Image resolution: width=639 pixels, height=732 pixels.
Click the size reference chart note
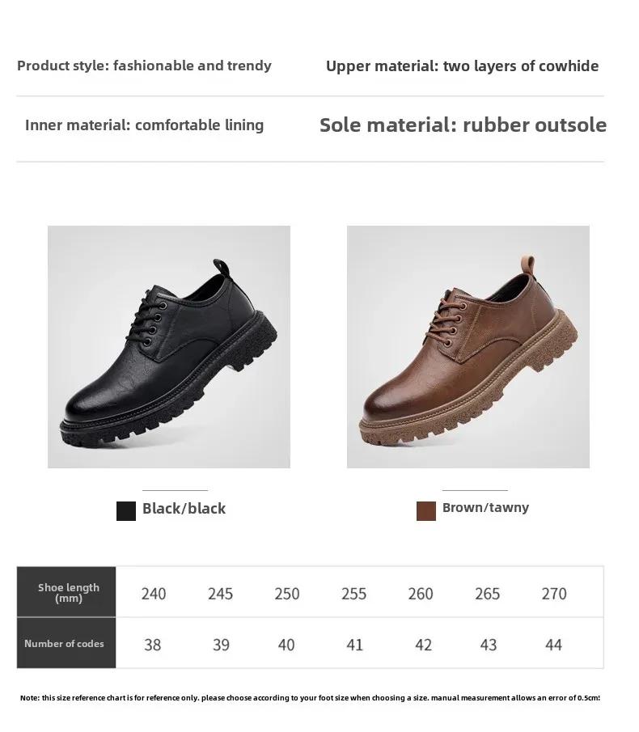coord(310,698)
